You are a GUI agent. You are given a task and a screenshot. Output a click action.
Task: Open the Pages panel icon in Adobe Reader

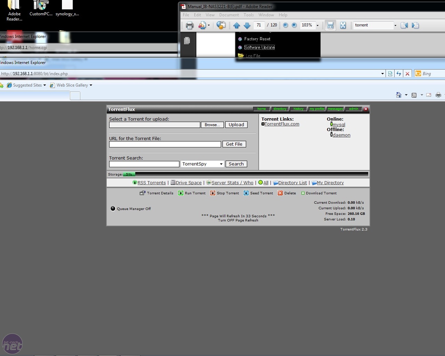tap(187, 41)
